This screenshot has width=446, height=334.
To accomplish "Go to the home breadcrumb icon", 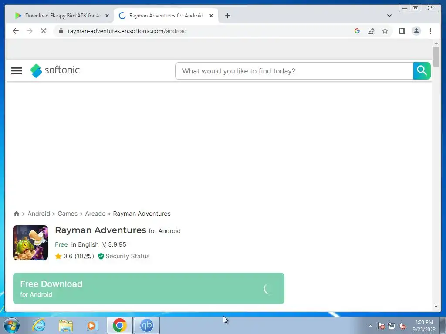I will (x=17, y=214).
